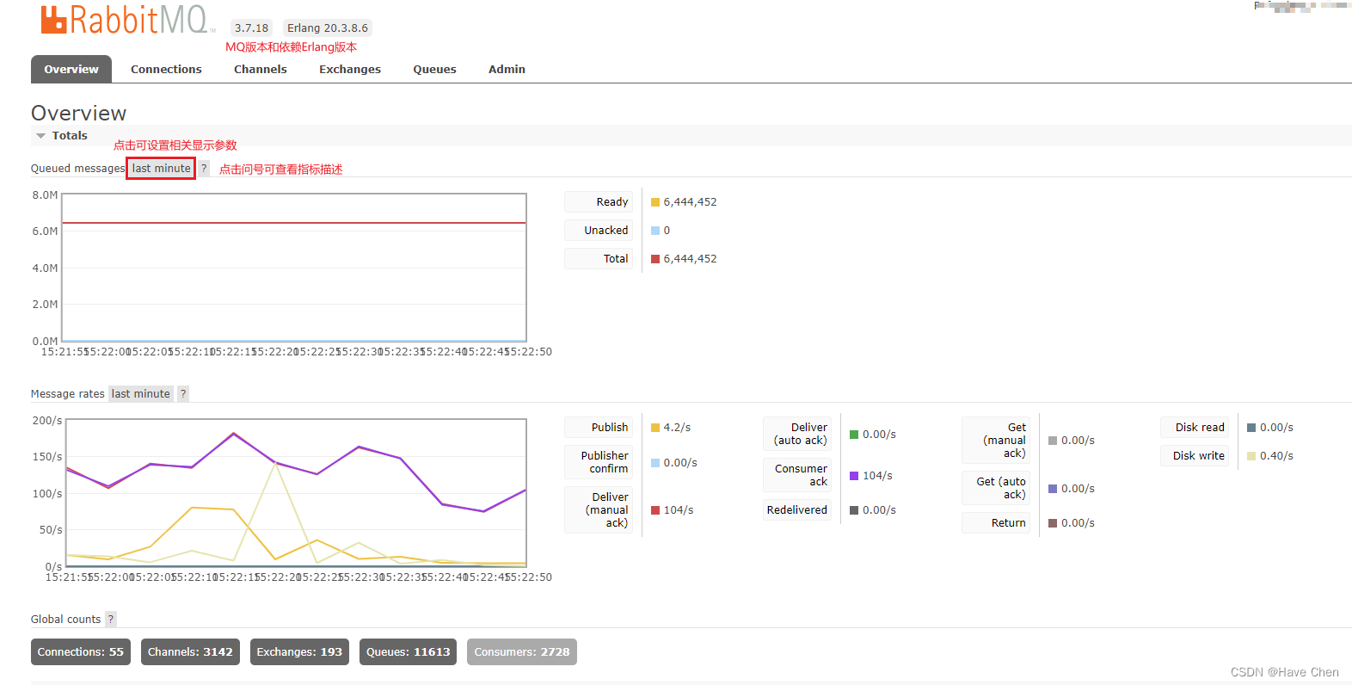This screenshot has height=685, width=1352.
Task: Click the Overview page heading
Action: pyautogui.click(x=78, y=113)
